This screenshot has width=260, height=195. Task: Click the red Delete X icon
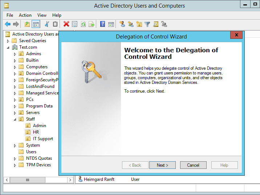pos(66,24)
